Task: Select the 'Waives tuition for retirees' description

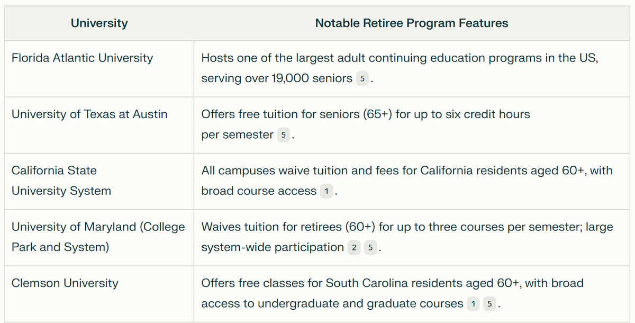Action: tap(407, 227)
